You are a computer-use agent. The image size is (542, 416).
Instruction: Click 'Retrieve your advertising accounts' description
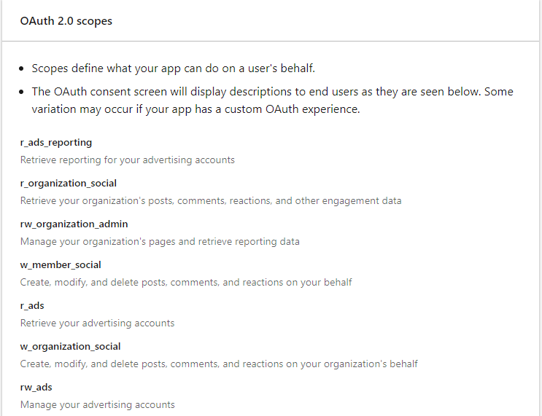coord(97,323)
